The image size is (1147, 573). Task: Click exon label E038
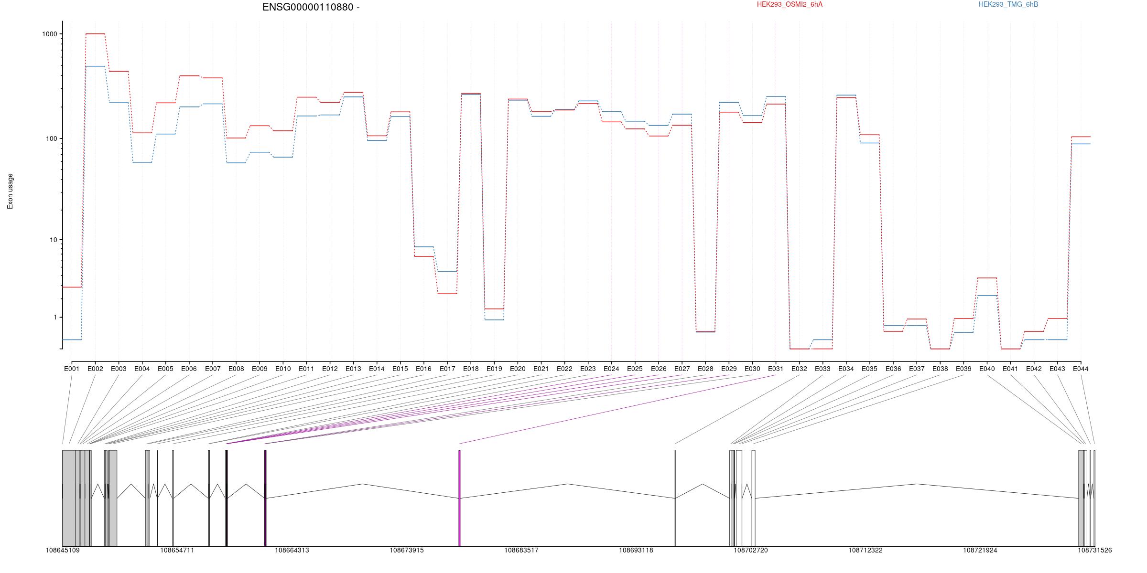(940, 369)
